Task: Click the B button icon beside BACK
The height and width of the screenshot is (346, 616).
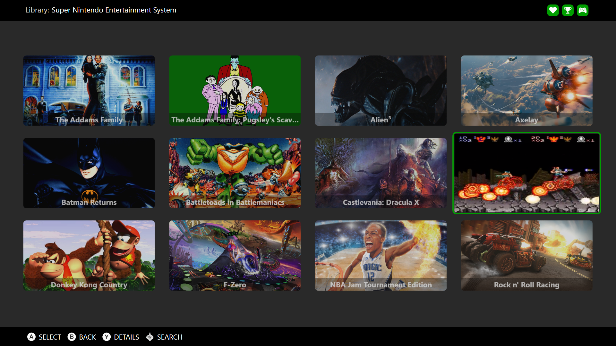Action: coord(72,337)
